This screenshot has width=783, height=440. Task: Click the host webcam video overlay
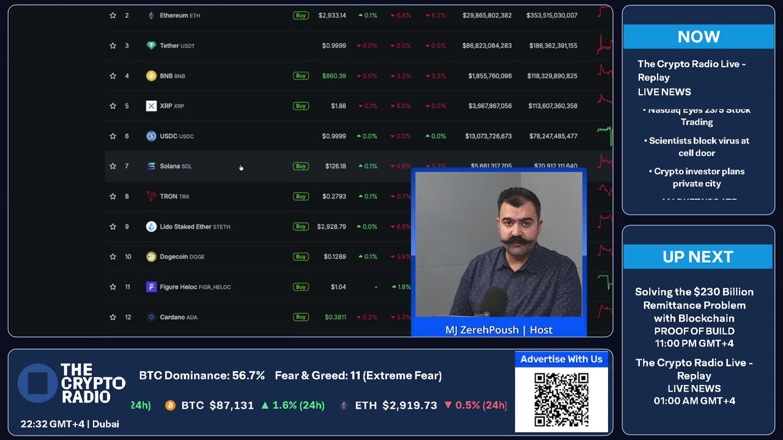(x=499, y=244)
